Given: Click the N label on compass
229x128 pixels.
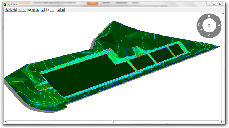Looking at the screenshot, I should (x=209, y=16).
